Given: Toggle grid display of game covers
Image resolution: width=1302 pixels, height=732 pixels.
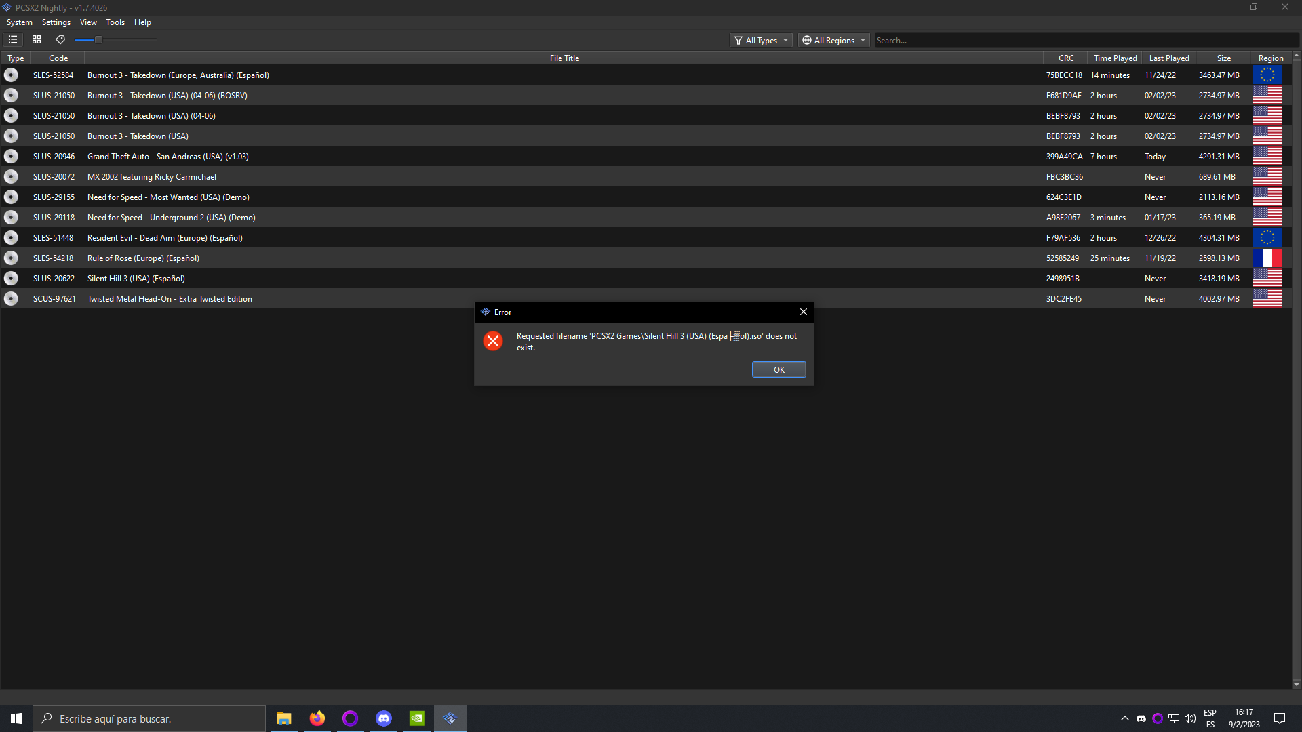Looking at the screenshot, I should (x=37, y=39).
